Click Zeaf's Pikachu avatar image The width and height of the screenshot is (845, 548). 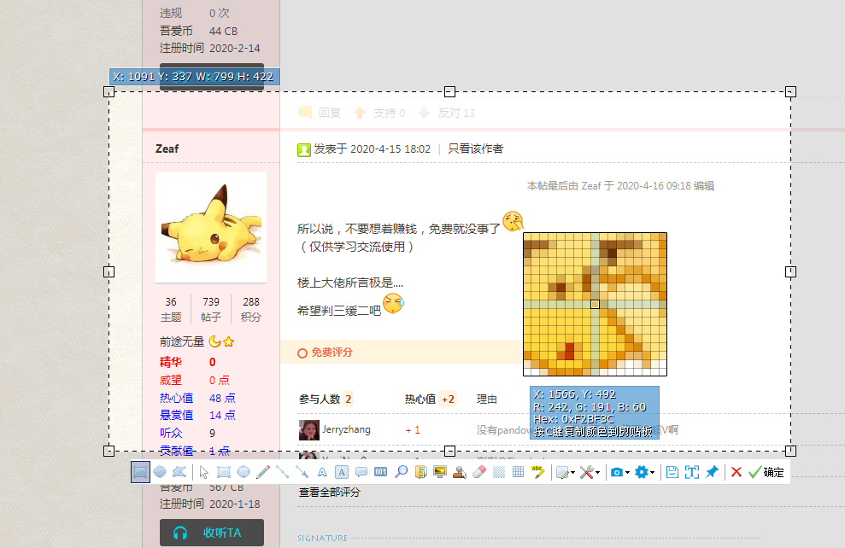coord(211,227)
